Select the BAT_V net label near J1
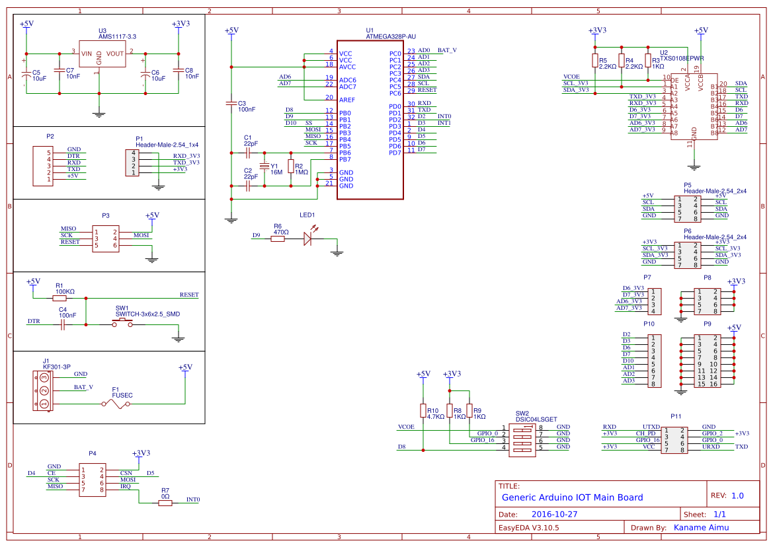Viewport: 773px width, 547px height. [x=82, y=388]
